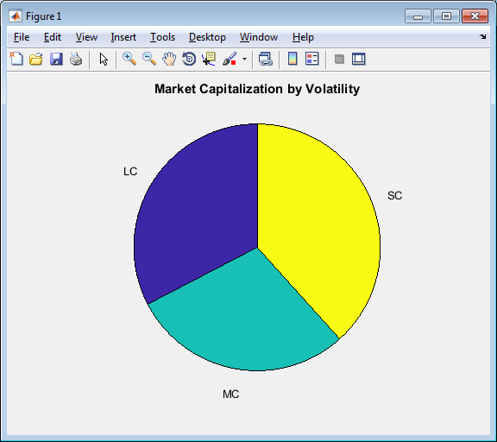
Task: Save the figure with the floppy icon
Action: click(x=56, y=59)
